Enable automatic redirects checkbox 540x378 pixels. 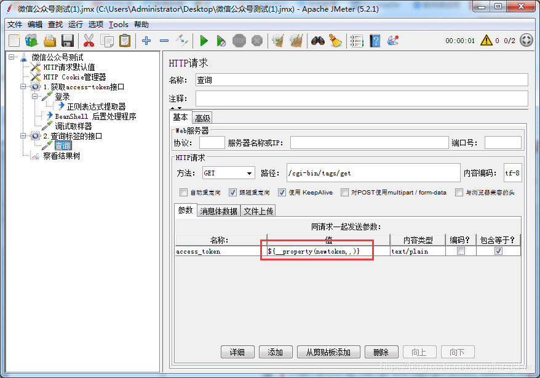pos(183,192)
